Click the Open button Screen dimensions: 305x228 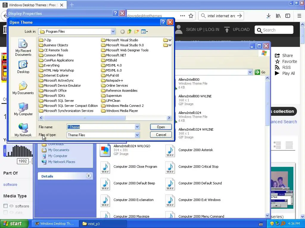[161, 127]
